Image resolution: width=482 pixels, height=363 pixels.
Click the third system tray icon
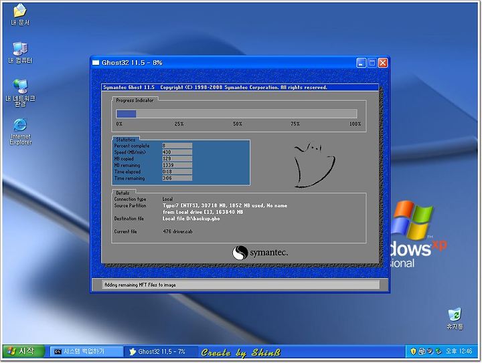click(430, 352)
